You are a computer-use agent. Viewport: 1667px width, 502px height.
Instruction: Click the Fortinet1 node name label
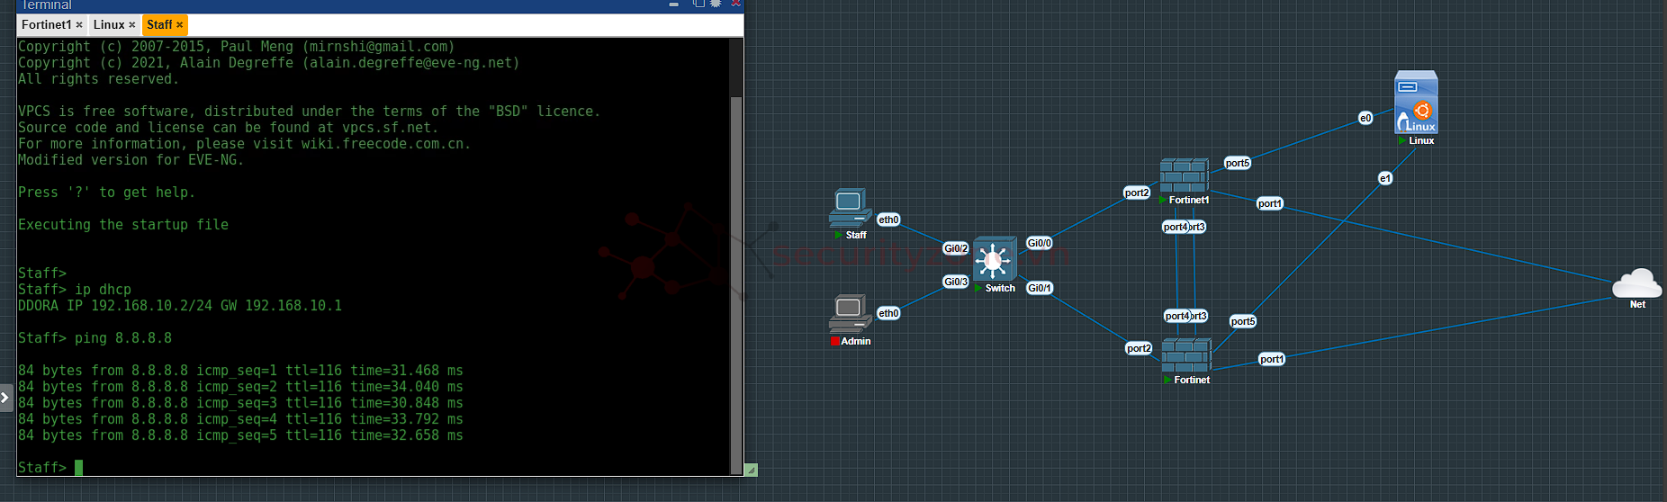[1189, 200]
